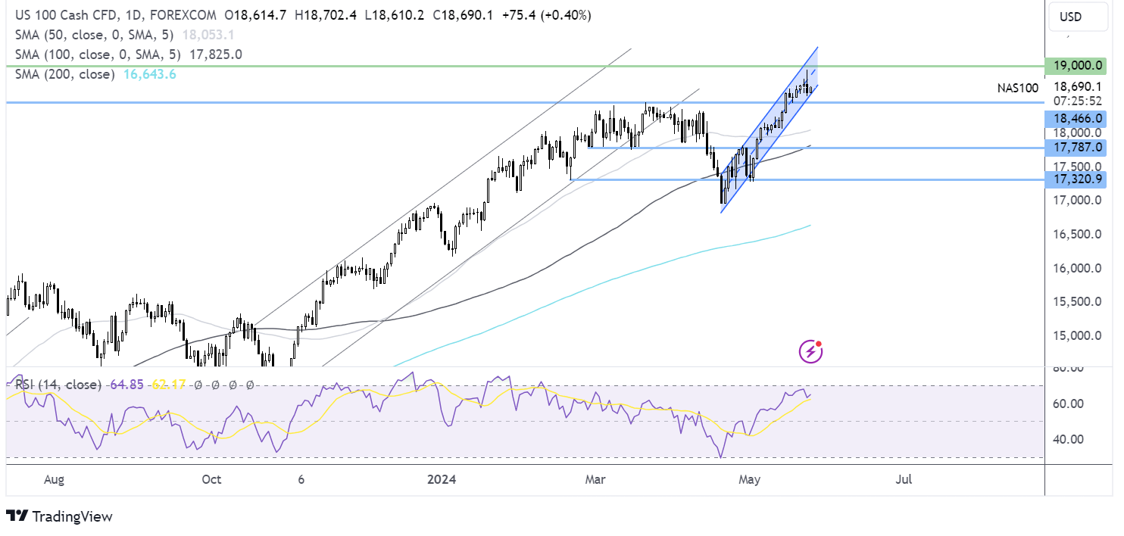Select the 18,466.0 blue price label
This screenshot has height=536, width=1124.
[1076, 118]
